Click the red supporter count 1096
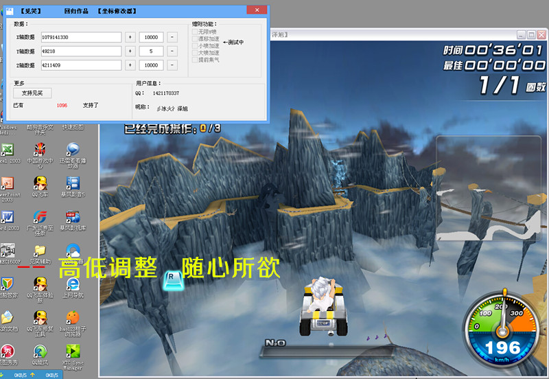549x379 pixels. pos(62,106)
